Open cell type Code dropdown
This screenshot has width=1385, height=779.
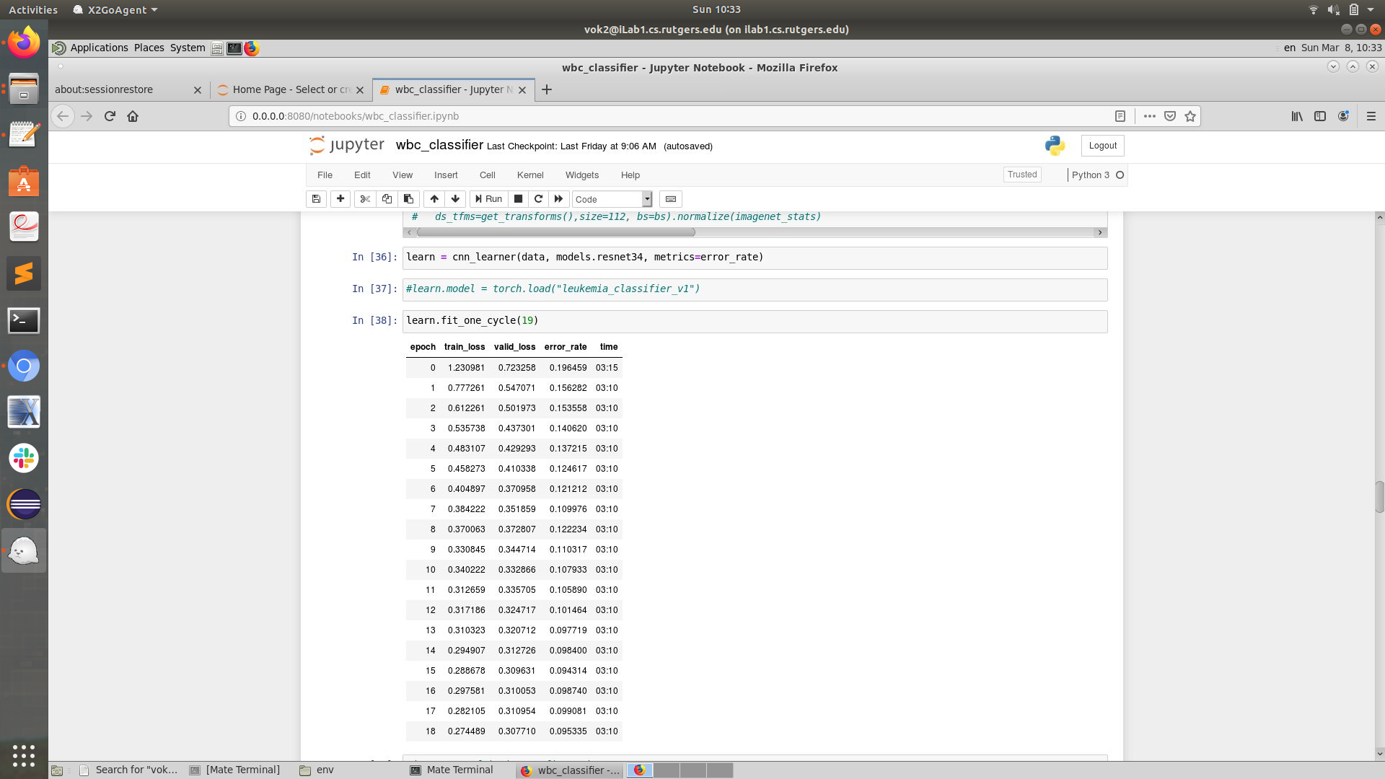[x=612, y=199]
